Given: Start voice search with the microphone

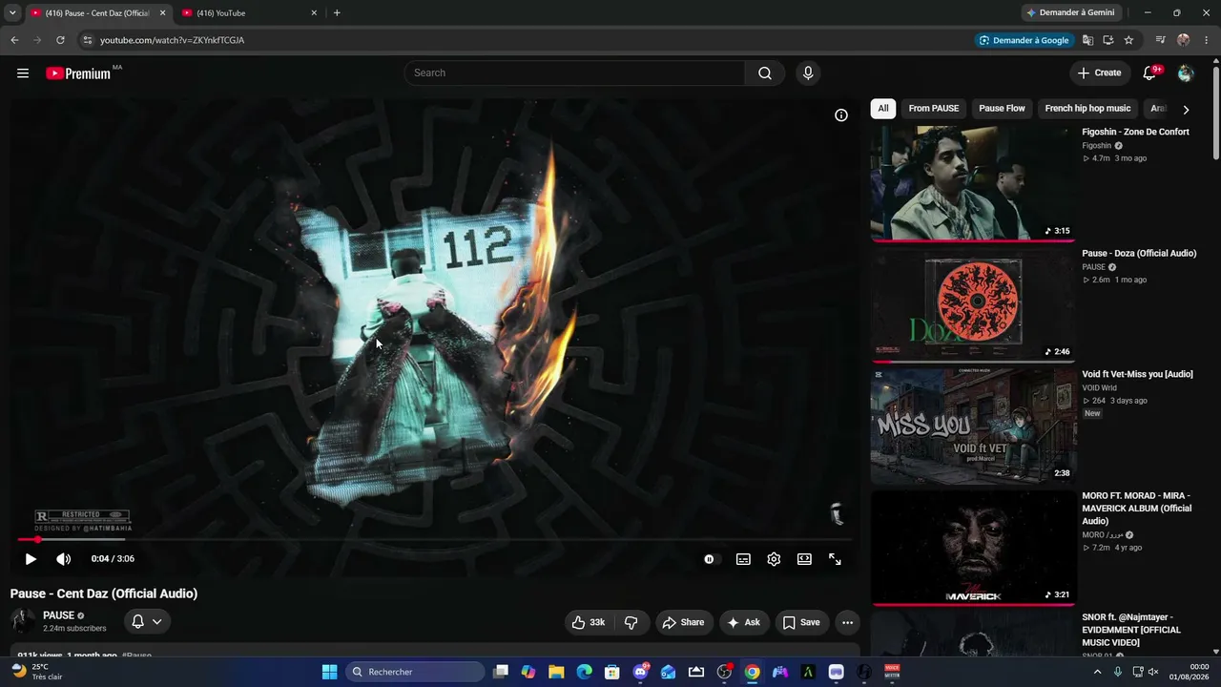Looking at the screenshot, I should click(808, 73).
